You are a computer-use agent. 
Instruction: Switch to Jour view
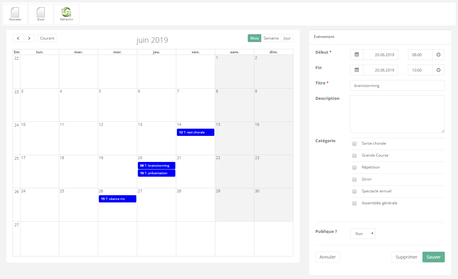click(x=287, y=38)
